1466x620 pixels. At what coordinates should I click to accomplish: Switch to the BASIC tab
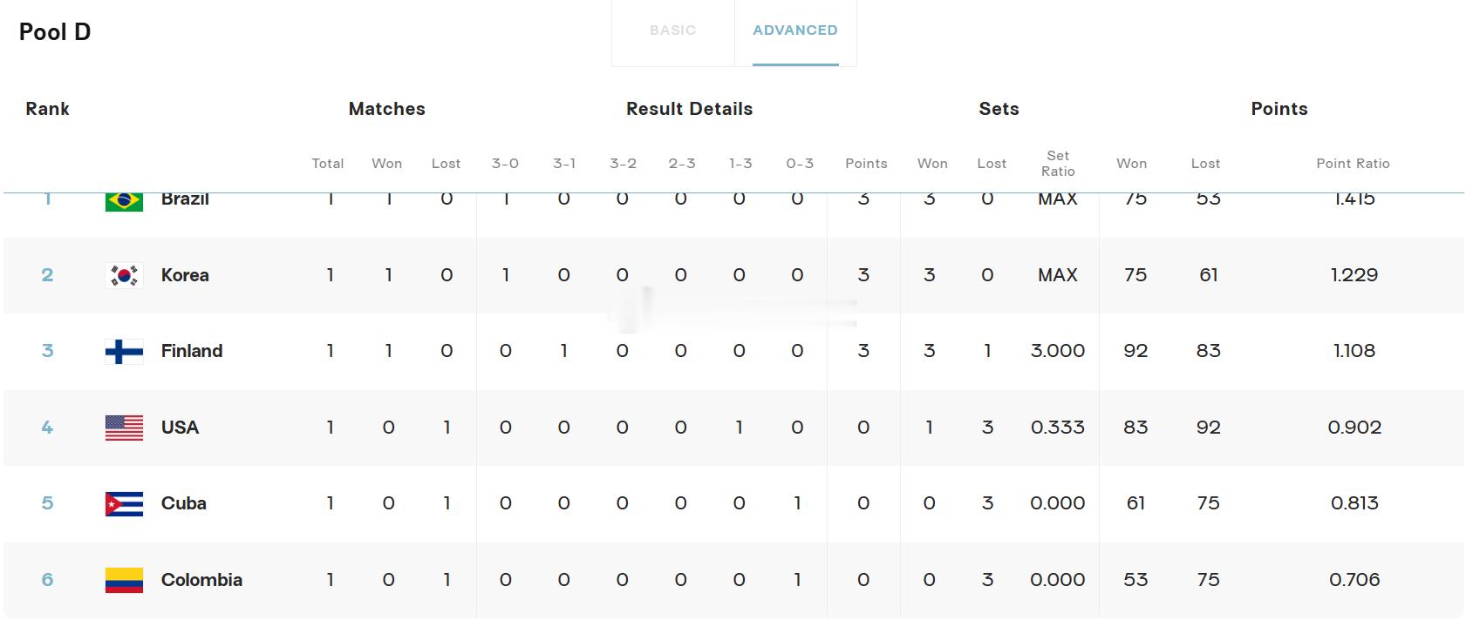672,30
